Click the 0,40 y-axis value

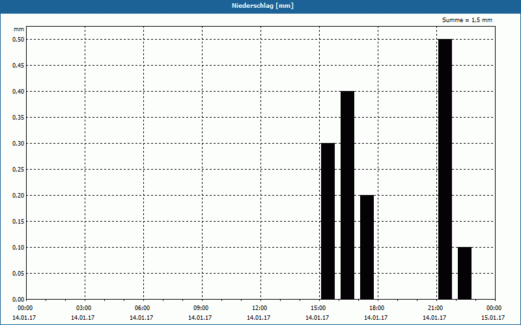pyautogui.click(x=18, y=92)
